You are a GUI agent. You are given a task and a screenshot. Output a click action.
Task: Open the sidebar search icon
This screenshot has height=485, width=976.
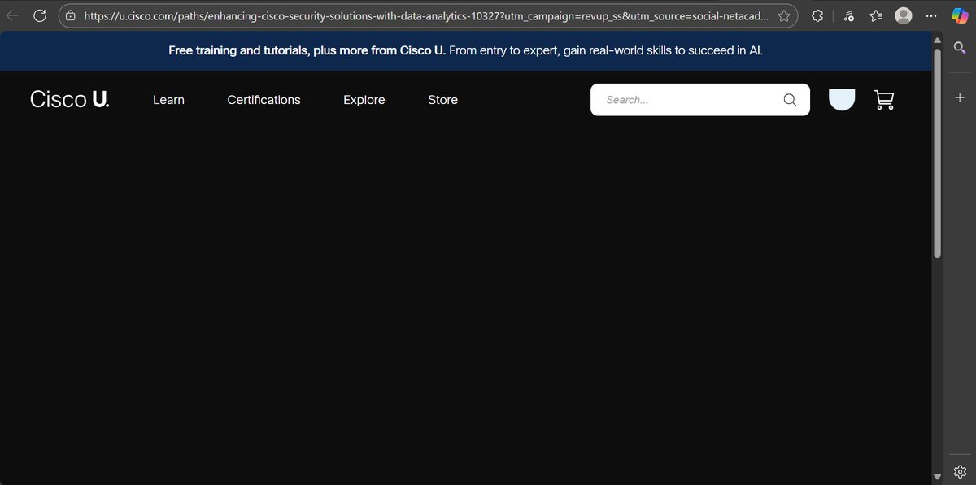[x=960, y=47]
